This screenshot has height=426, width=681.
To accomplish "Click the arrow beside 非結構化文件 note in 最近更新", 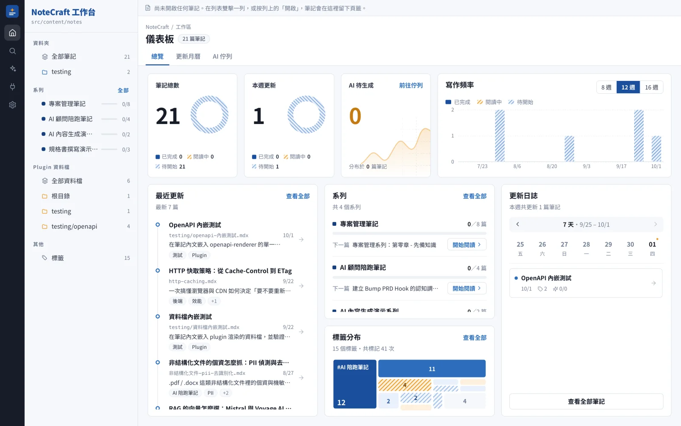I will point(301,378).
